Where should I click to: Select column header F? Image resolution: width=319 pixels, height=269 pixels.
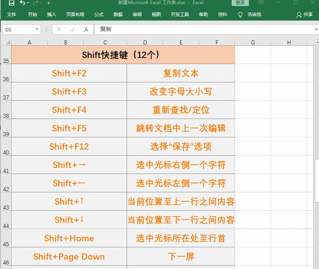tap(216, 42)
